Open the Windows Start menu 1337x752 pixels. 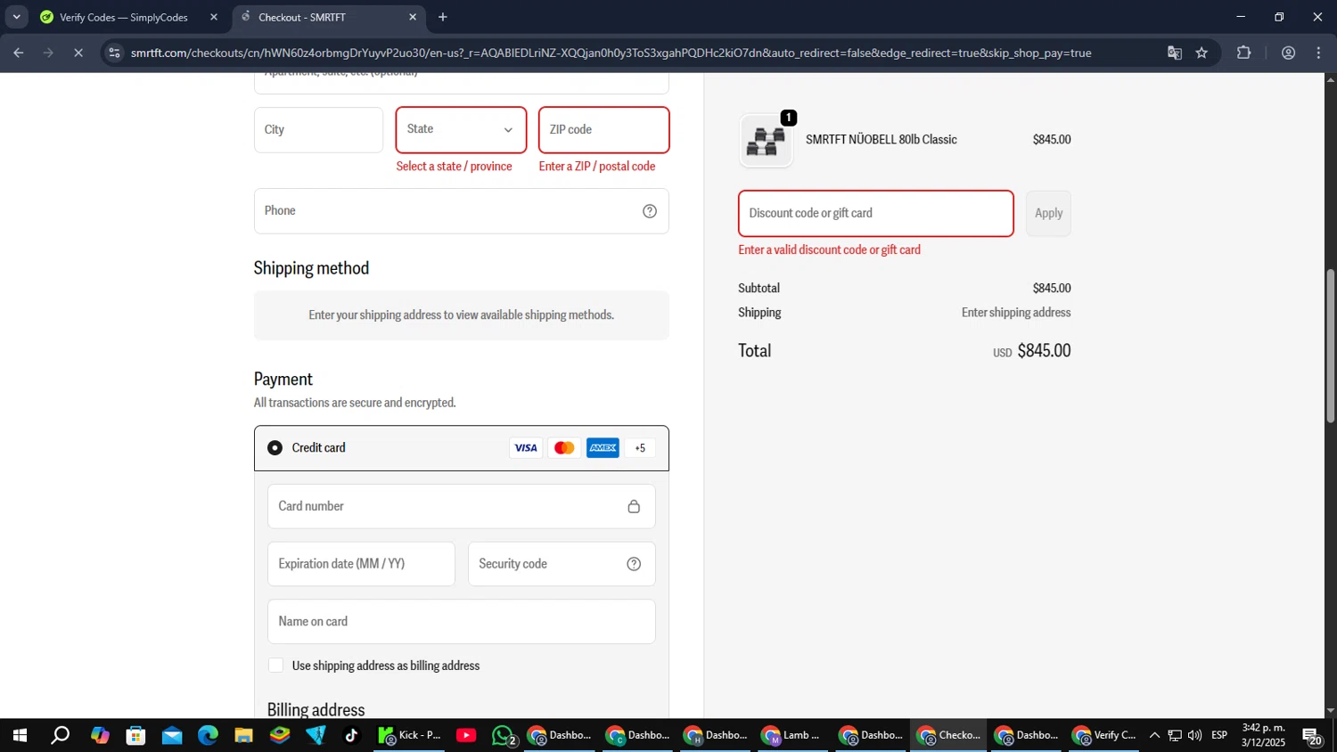click(x=19, y=735)
